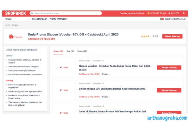190x127 pixels.
Task: Select the Semua (50) tab
Action: click(58, 51)
